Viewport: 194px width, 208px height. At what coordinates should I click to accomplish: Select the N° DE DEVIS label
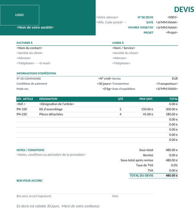point(145,17)
